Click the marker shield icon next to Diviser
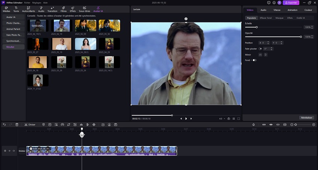 [43, 124]
